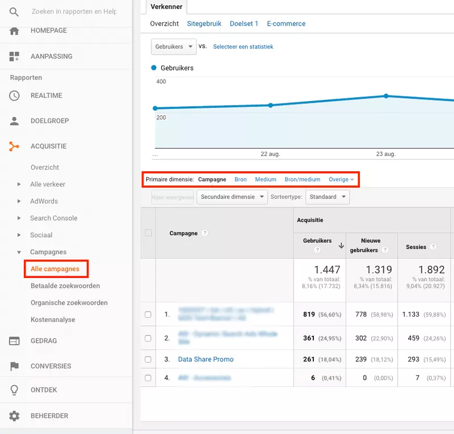Open Beheerder gear settings icon
The height and width of the screenshot is (434, 454).
[15, 416]
